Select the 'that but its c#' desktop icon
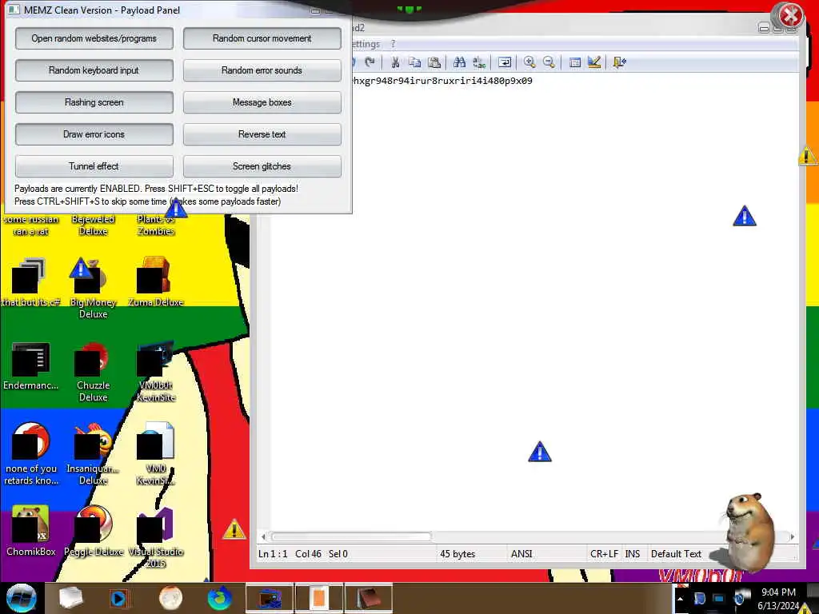Viewport: 819px width, 614px height. [31, 281]
